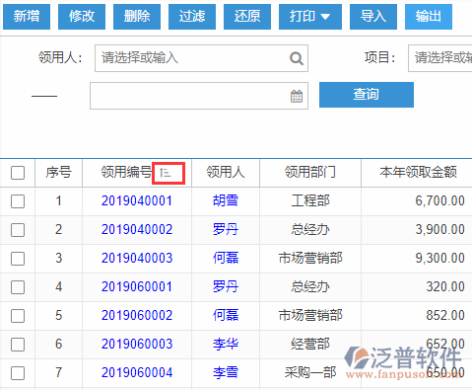Select the 采购一部 department cell
The image size is (472, 390).
click(x=310, y=372)
